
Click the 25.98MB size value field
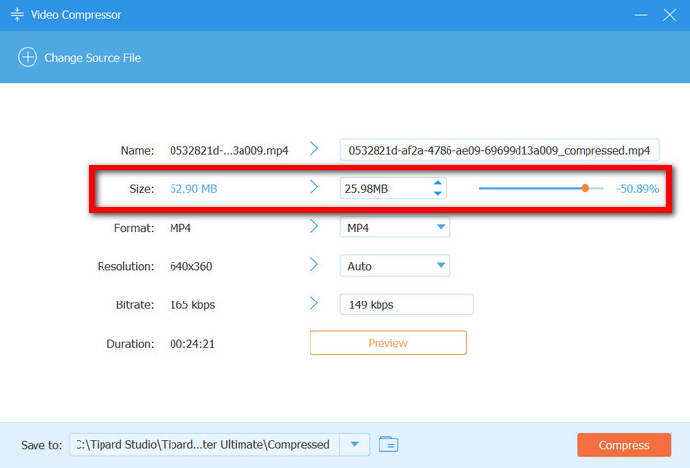coord(382,188)
